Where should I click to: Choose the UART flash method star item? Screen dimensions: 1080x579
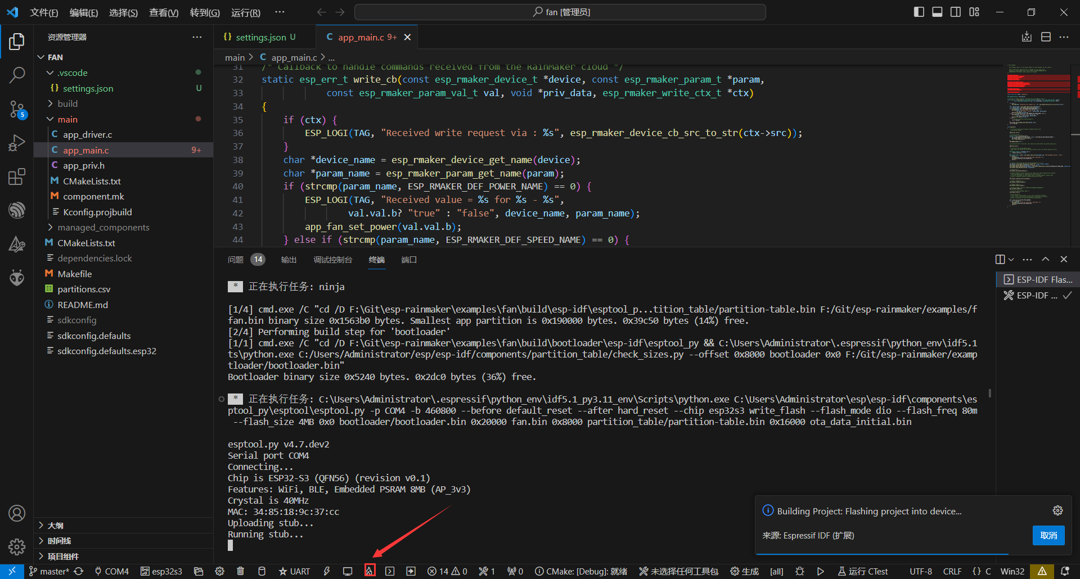tap(294, 571)
